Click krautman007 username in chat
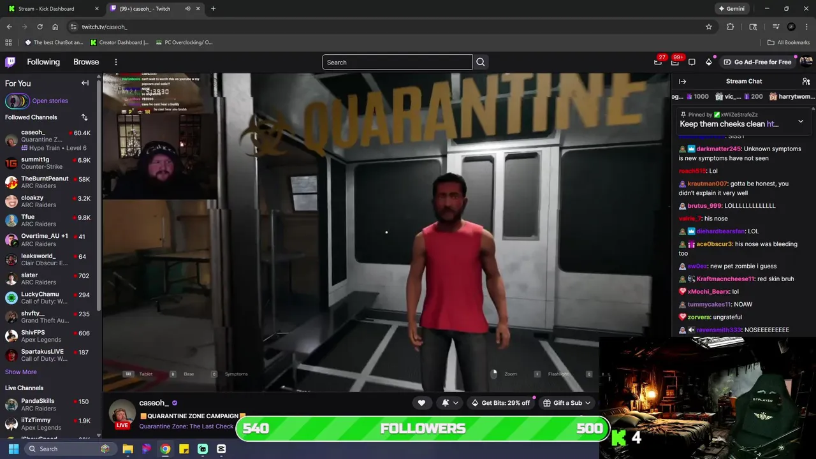 pos(706,184)
